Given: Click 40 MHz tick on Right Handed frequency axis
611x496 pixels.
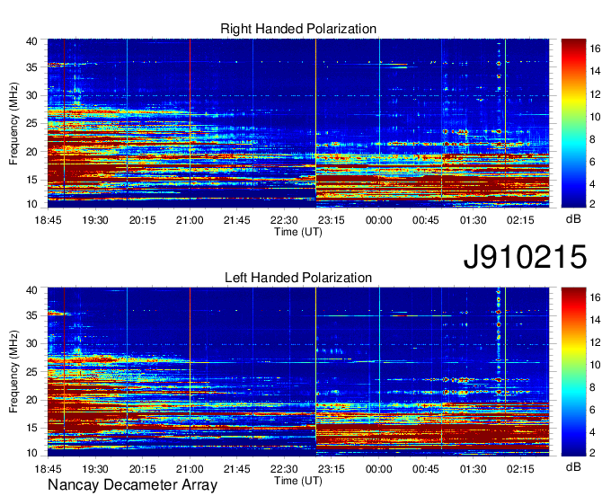Looking at the screenshot, I should click(x=31, y=41).
